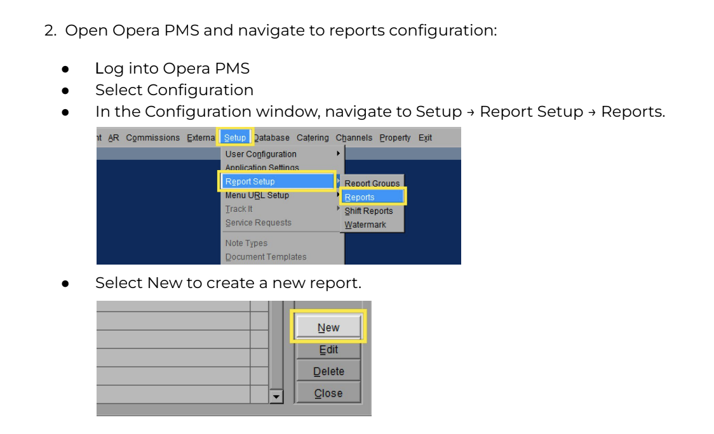The height and width of the screenshot is (434, 714).
Task: Select Application Settings menu entry
Action: point(282,167)
